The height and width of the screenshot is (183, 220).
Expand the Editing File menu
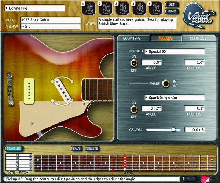point(35,8)
